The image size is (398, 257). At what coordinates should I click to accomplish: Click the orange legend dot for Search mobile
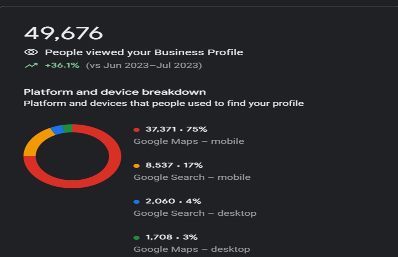pos(137,166)
